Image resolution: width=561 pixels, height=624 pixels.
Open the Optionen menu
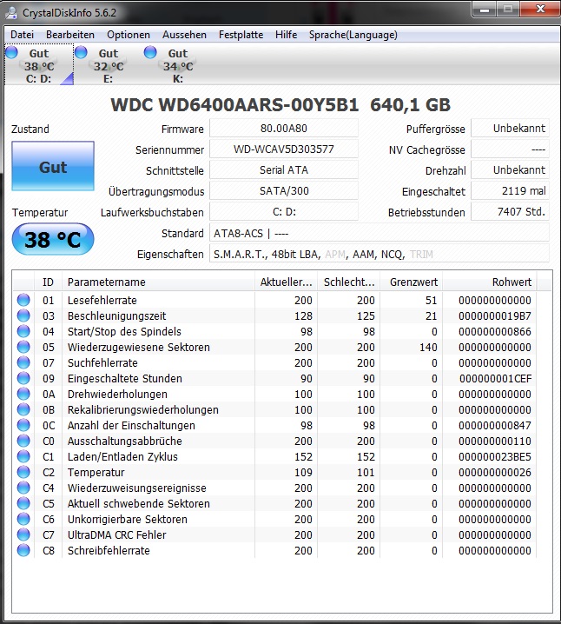(x=129, y=35)
